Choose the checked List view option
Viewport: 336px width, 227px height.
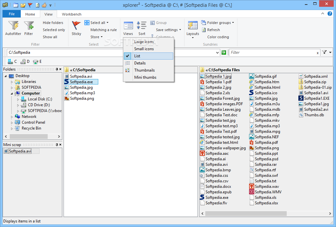(x=148, y=56)
